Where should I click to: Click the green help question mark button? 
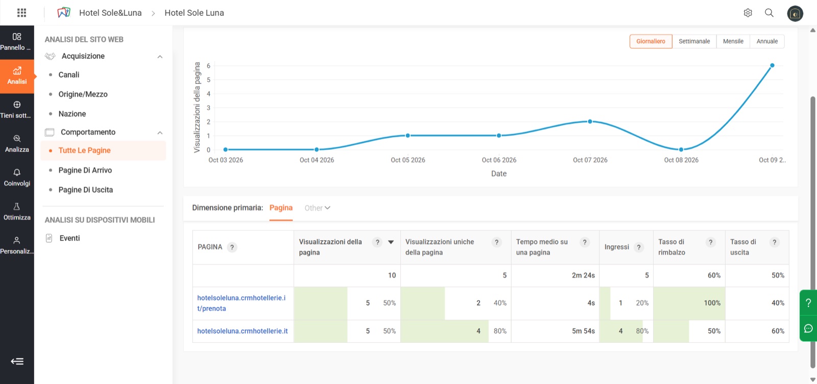(x=808, y=303)
